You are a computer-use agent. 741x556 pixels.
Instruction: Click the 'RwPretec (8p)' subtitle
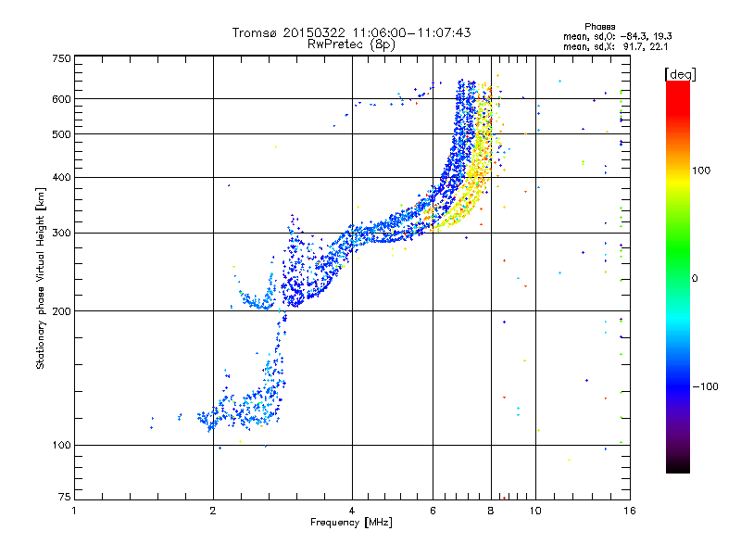(351, 44)
